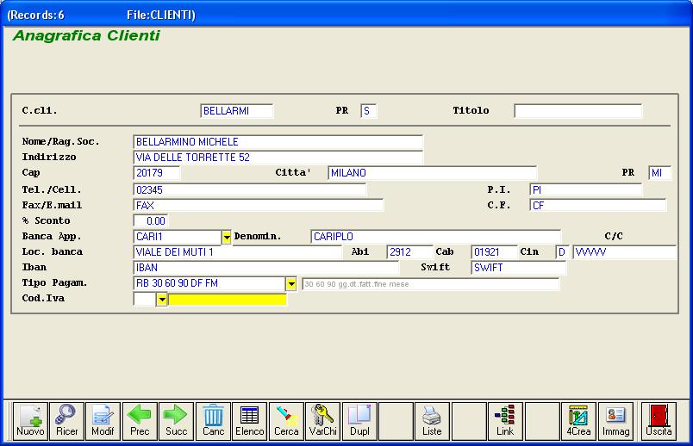
Task: Click the Loc. banca field VIALE DEI MUTI 1
Action: tap(237, 252)
